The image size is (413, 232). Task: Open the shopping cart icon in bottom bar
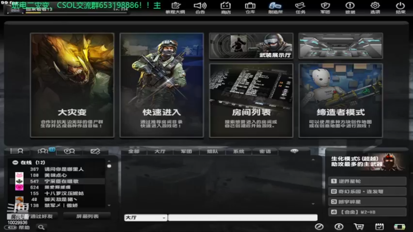[359, 226]
